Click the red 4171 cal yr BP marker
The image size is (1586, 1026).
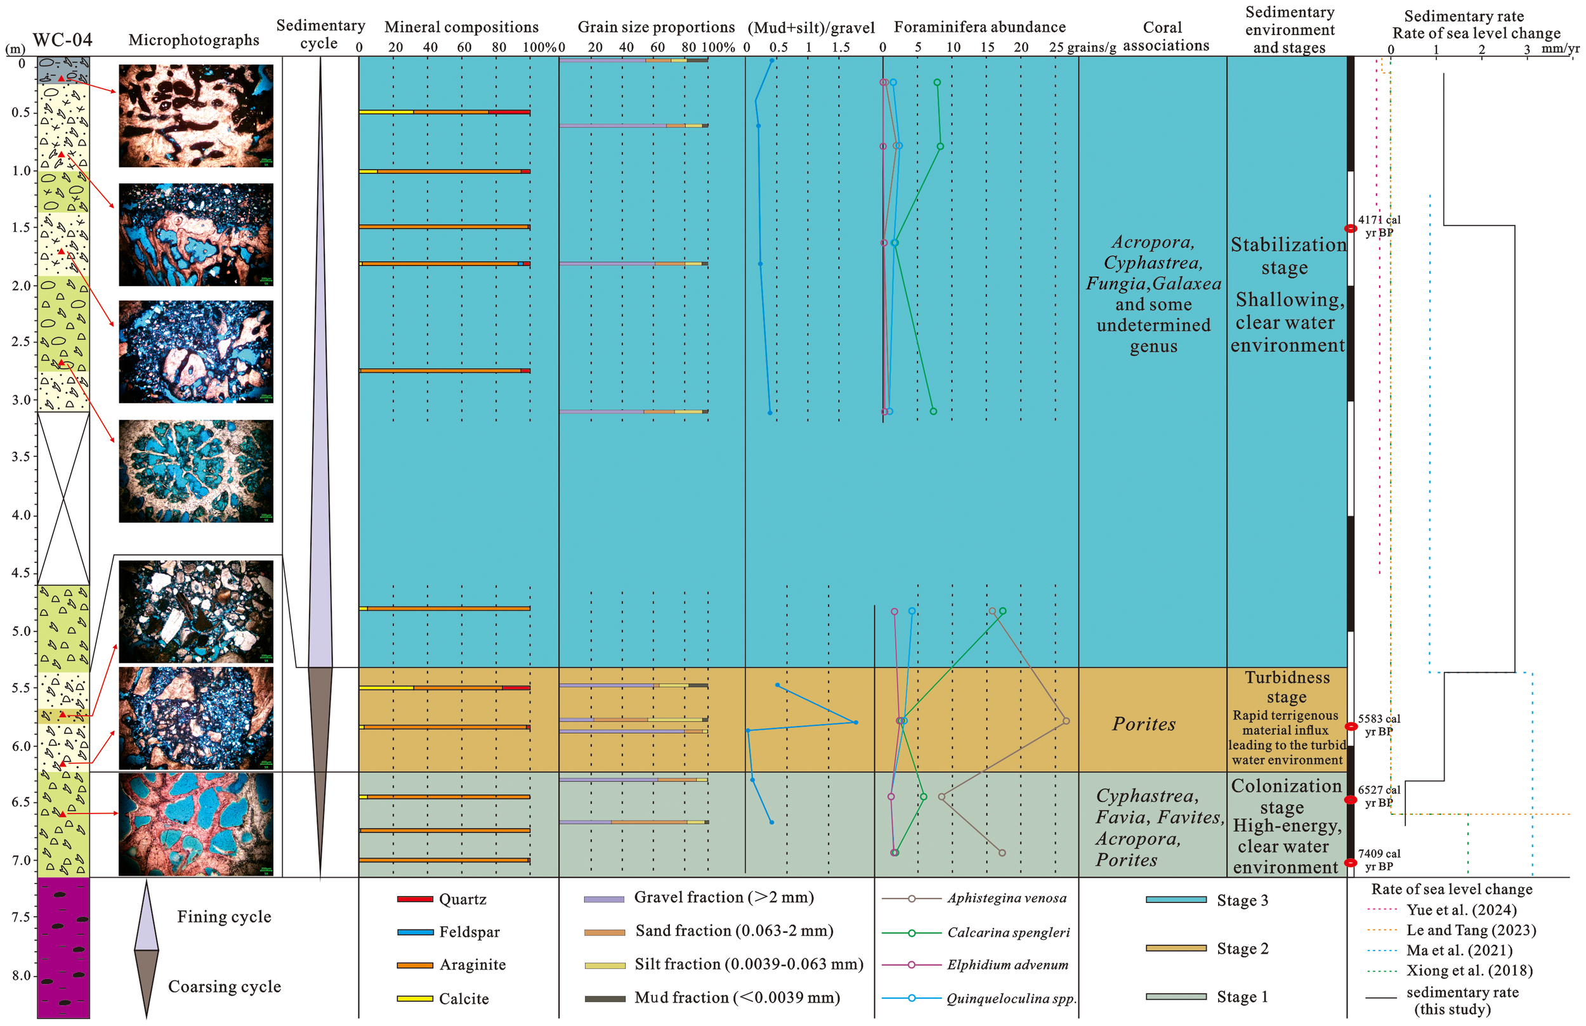click(1351, 228)
